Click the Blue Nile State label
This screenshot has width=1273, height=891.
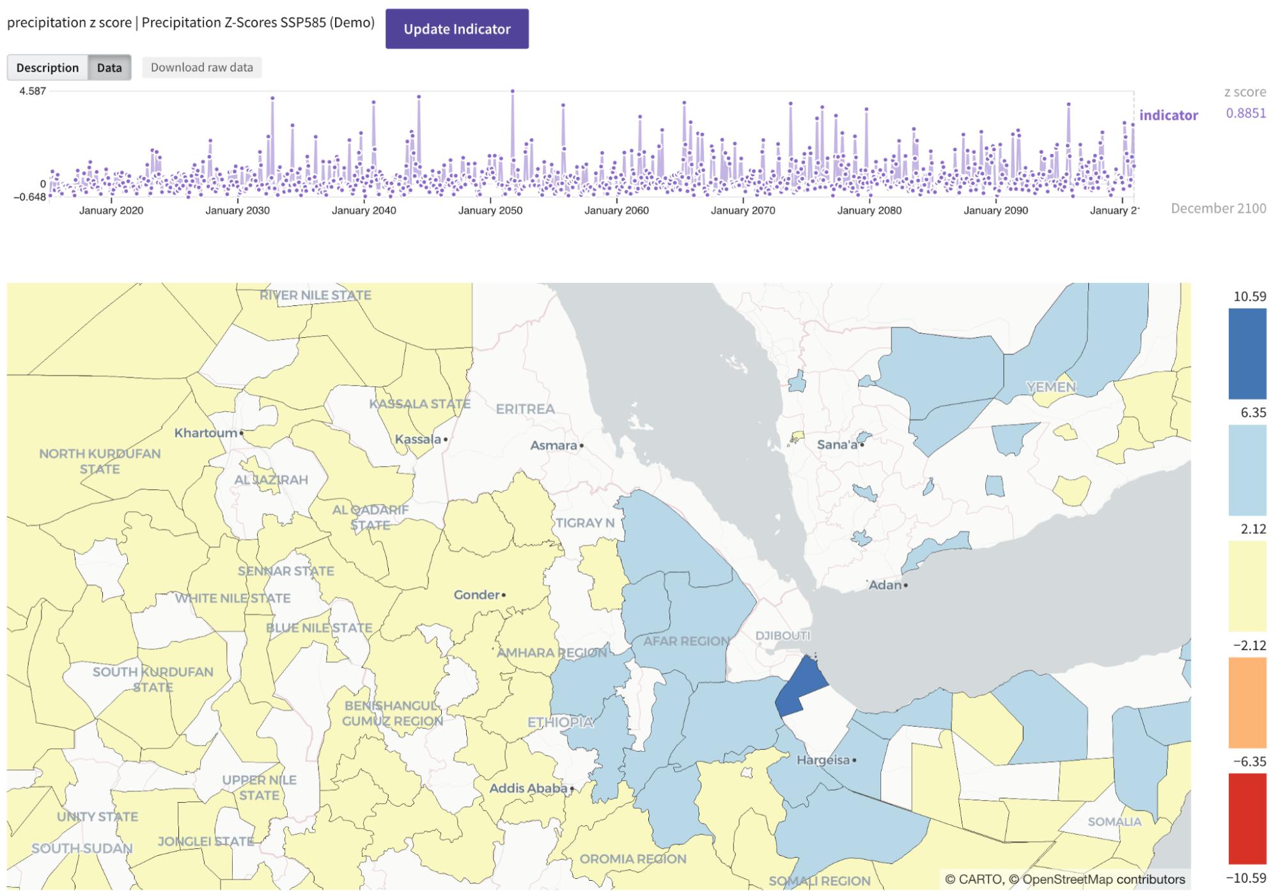(319, 628)
